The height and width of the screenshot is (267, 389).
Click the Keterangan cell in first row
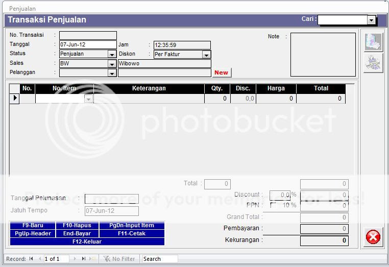[149, 99]
